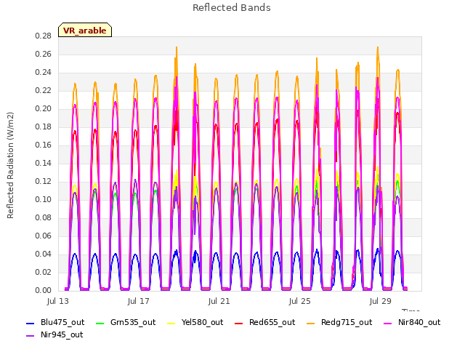The height and width of the screenshot is (349, 465).
Task: Click the magenta Nir840_out legend color marker
Action: pyautogui.click(x=388, y=323)
